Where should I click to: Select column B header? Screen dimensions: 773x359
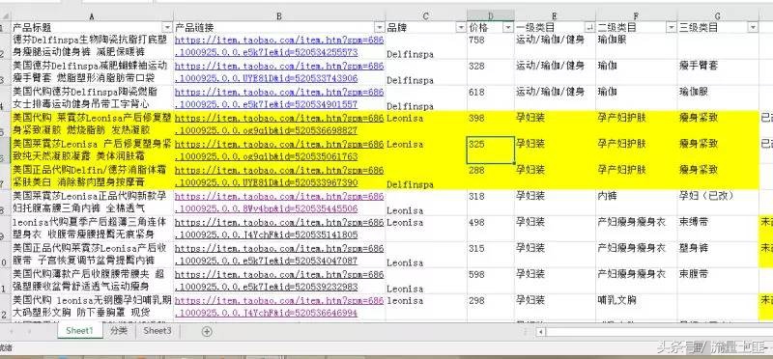(x=279, y=16)
